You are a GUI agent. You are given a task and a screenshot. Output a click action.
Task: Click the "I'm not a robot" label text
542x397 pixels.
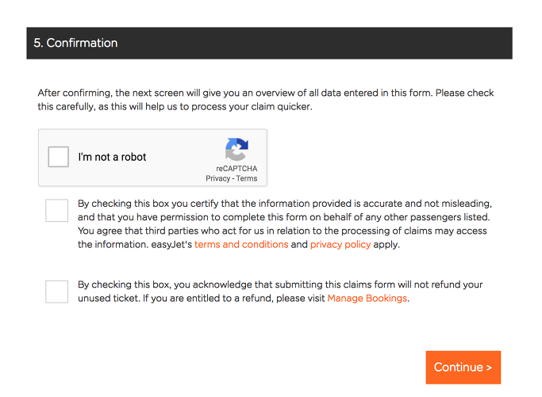tap(112, 157)
